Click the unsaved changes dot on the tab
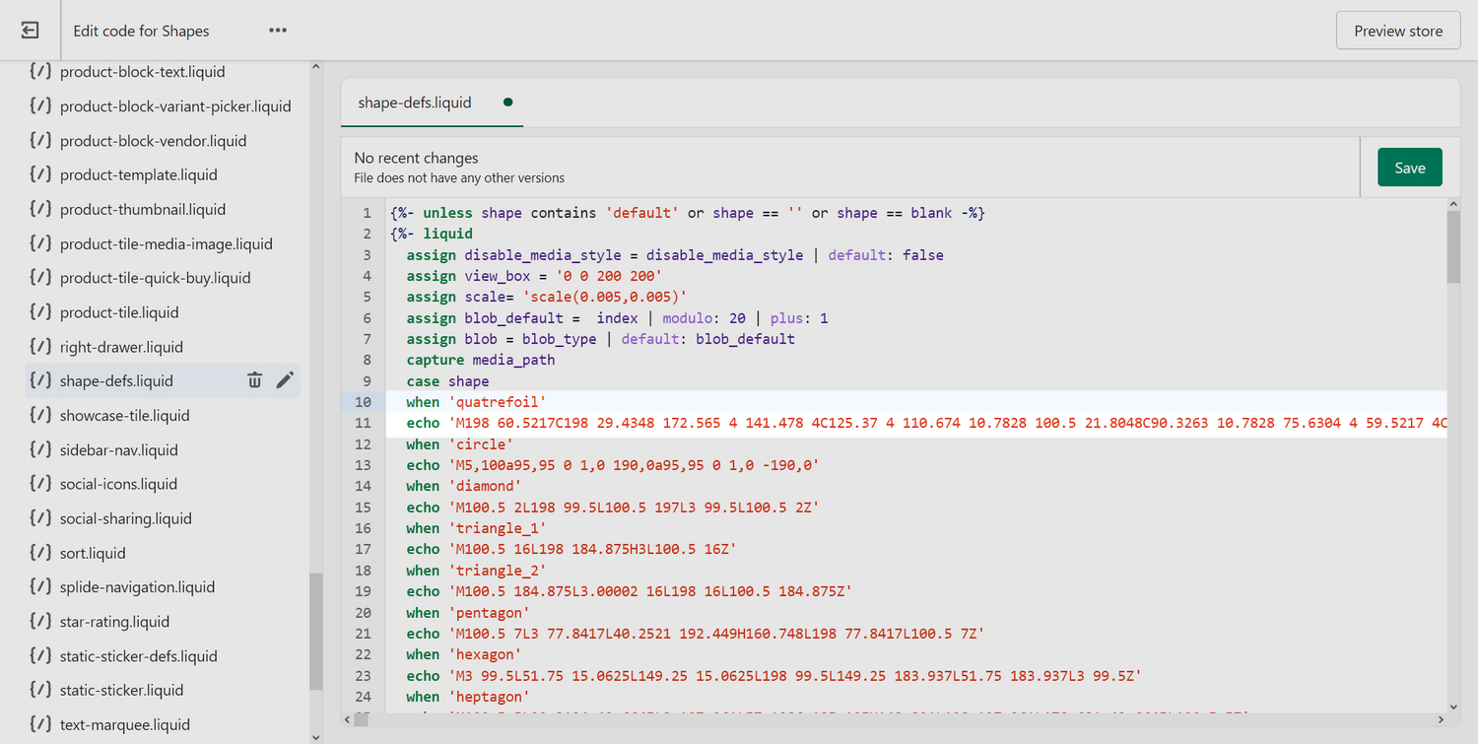The image size is (1478, 744). pyautogui.click(x=507, y=101)
